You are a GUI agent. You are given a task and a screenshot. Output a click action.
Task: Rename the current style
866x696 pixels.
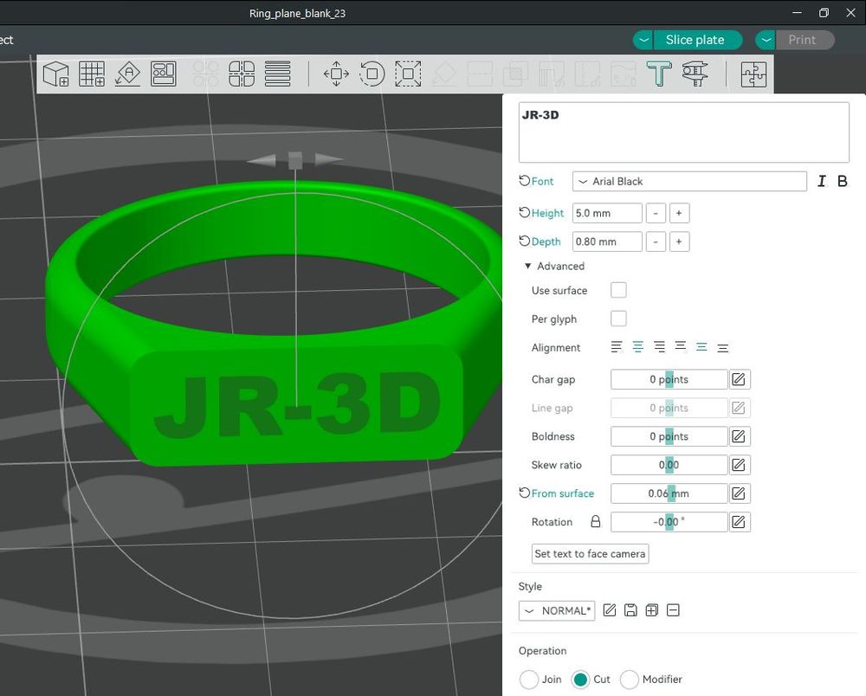[609, 610]
